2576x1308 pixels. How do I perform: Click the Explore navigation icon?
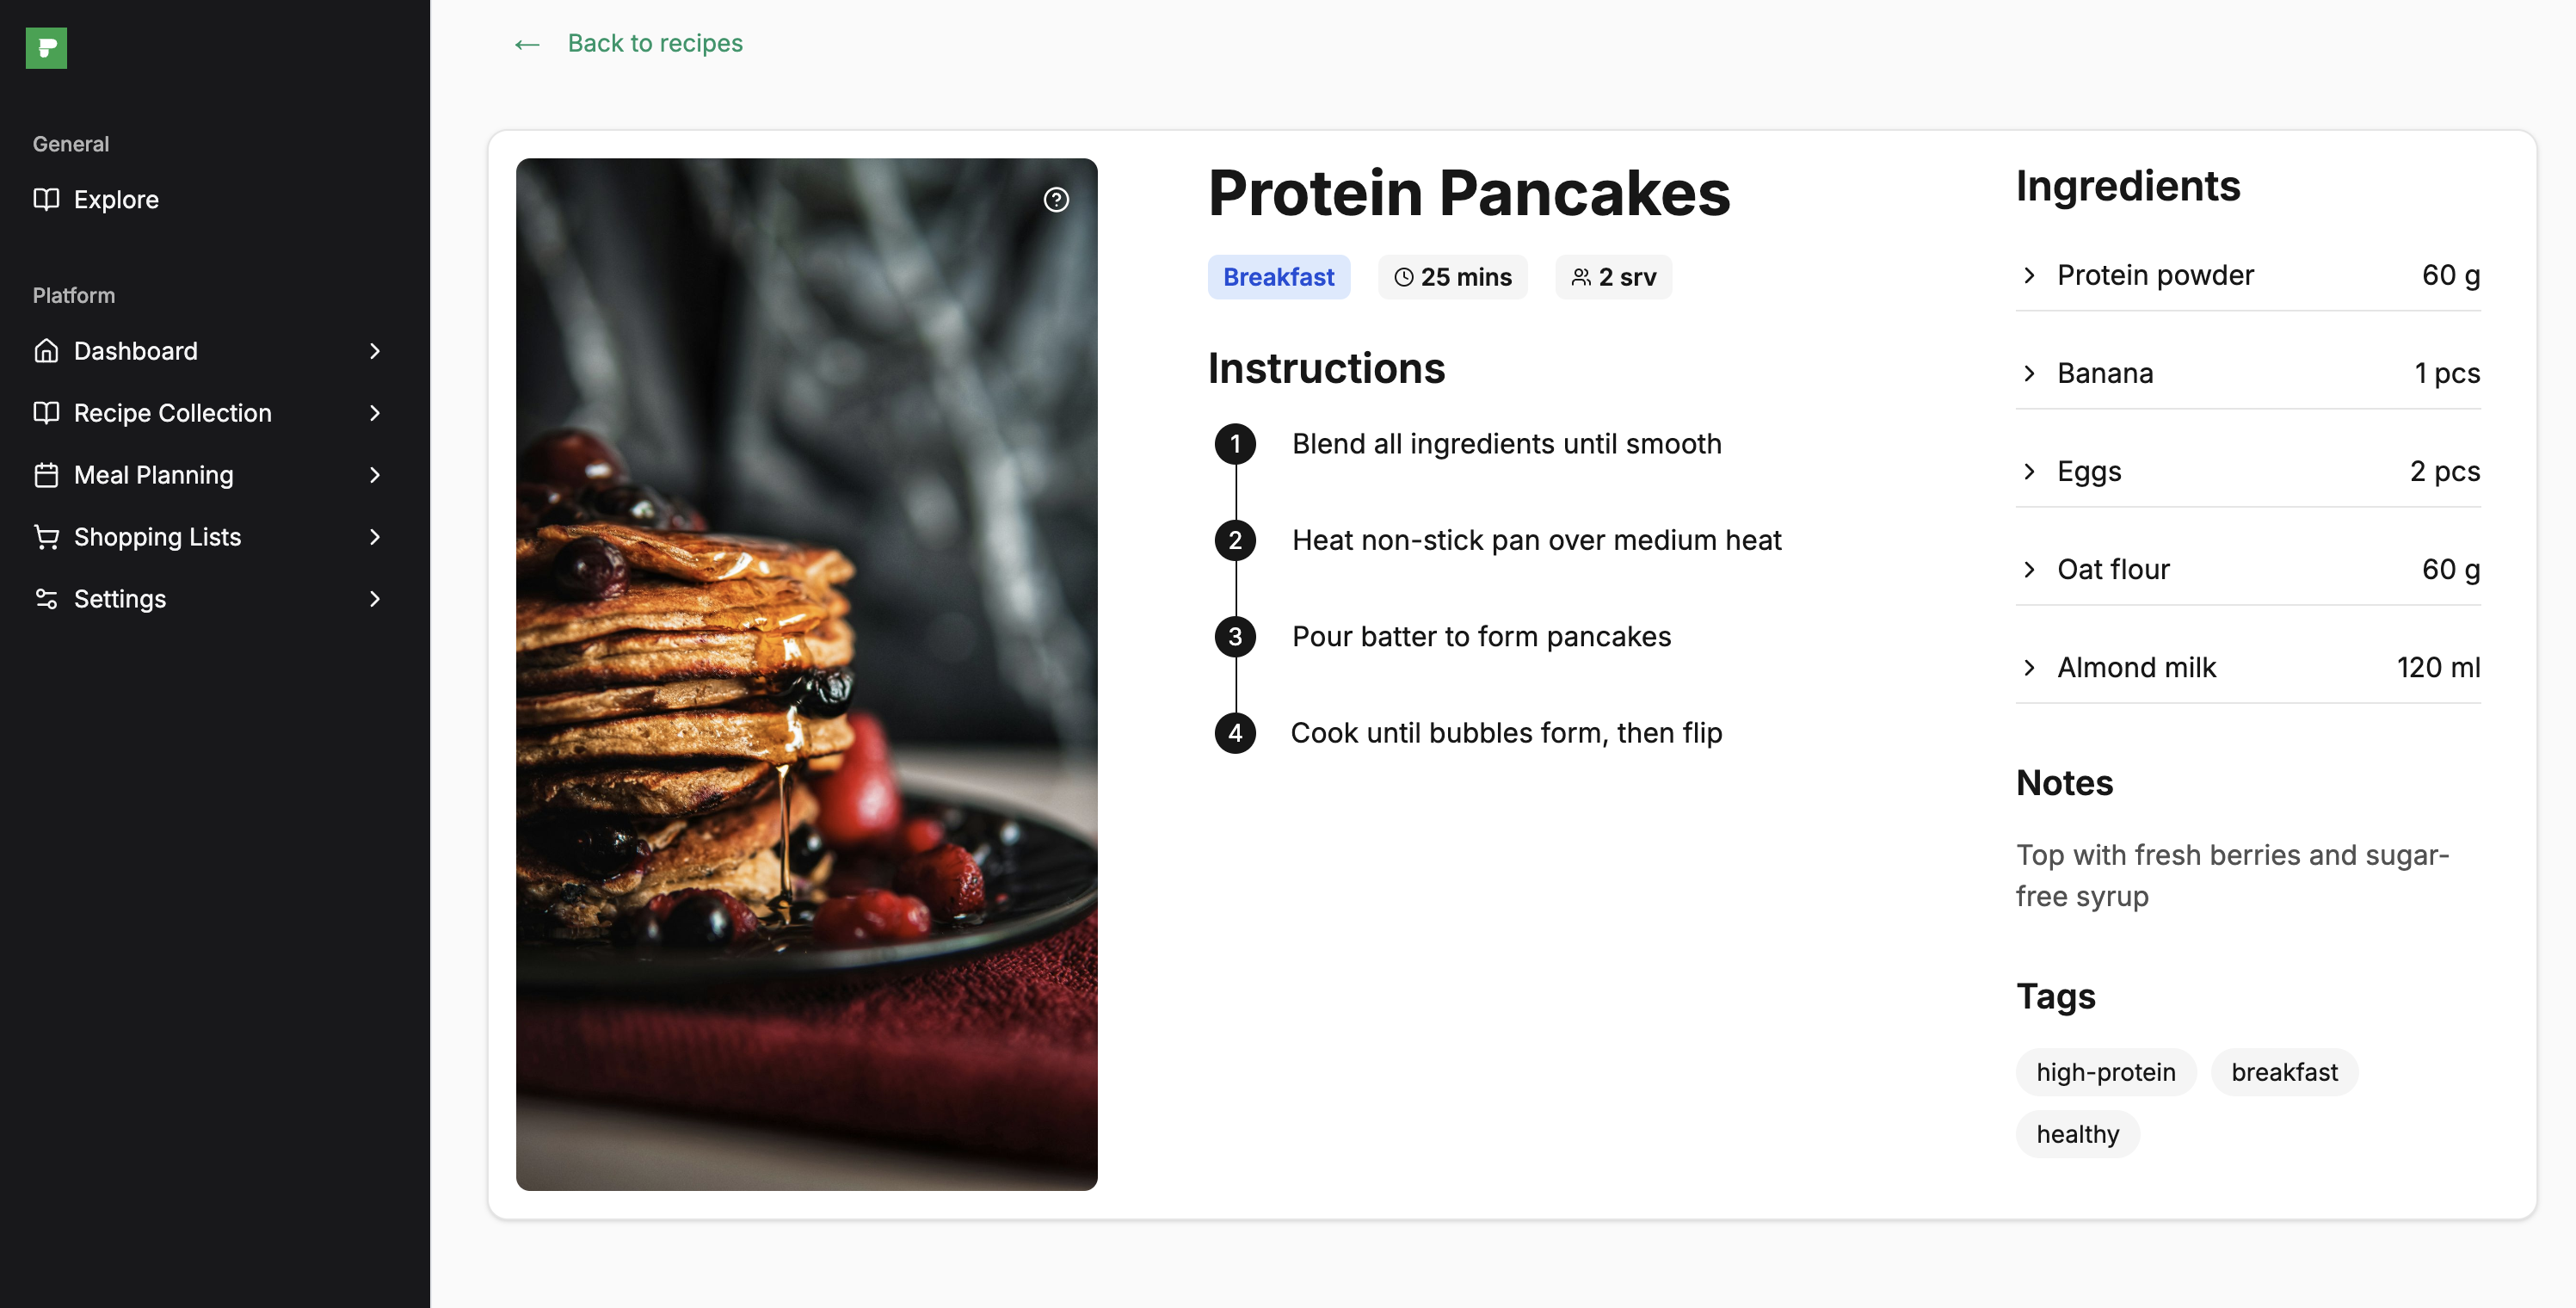pyautogui.click(x=45, y=197)
